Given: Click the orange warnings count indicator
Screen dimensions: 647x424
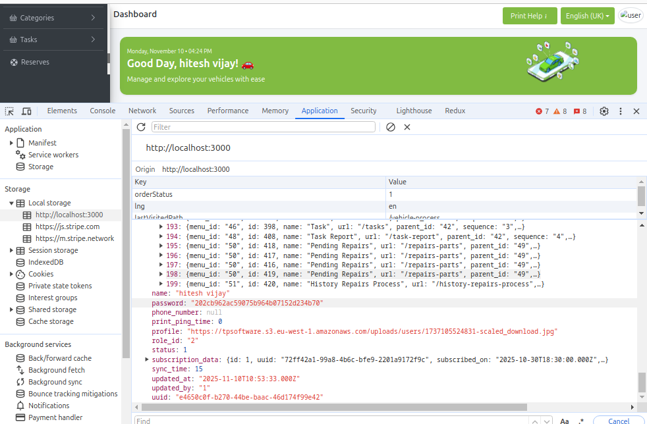Looking at the screenshot, I should (560, 111).
